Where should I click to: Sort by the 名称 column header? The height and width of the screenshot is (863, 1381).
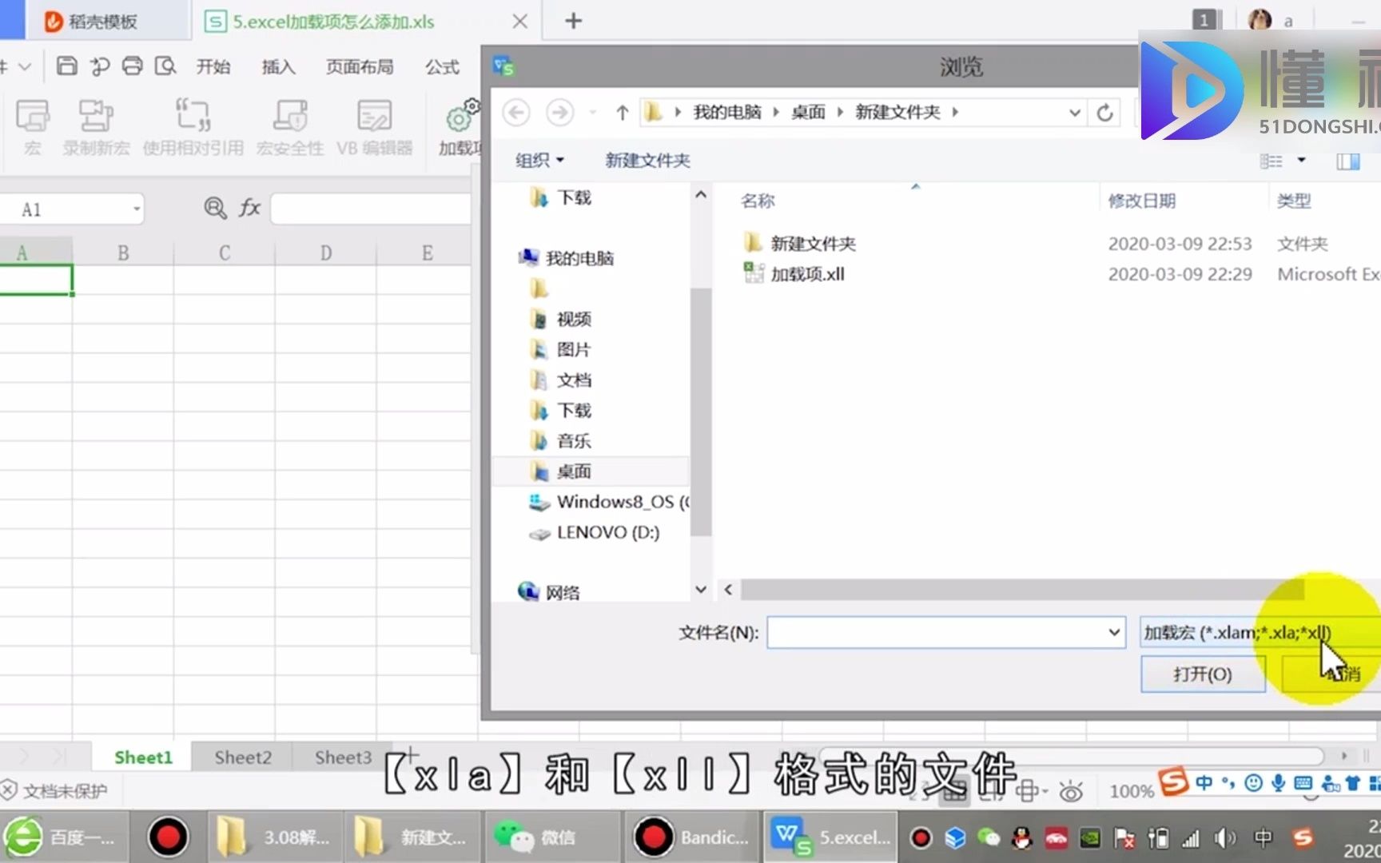(x=758, y=201)
